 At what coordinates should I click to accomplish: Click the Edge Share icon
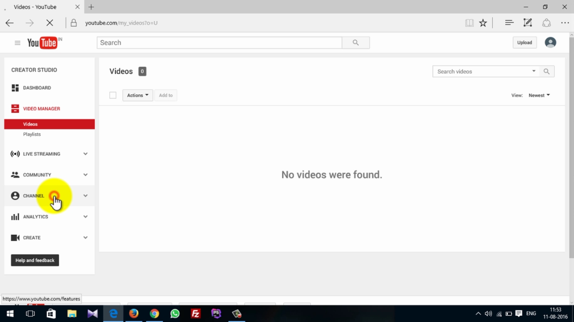pos(546,23)
